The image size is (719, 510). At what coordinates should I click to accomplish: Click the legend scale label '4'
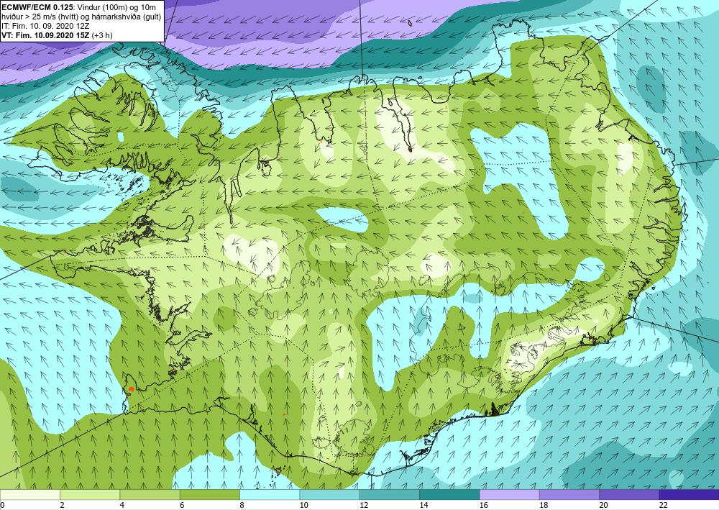point(122,505)
